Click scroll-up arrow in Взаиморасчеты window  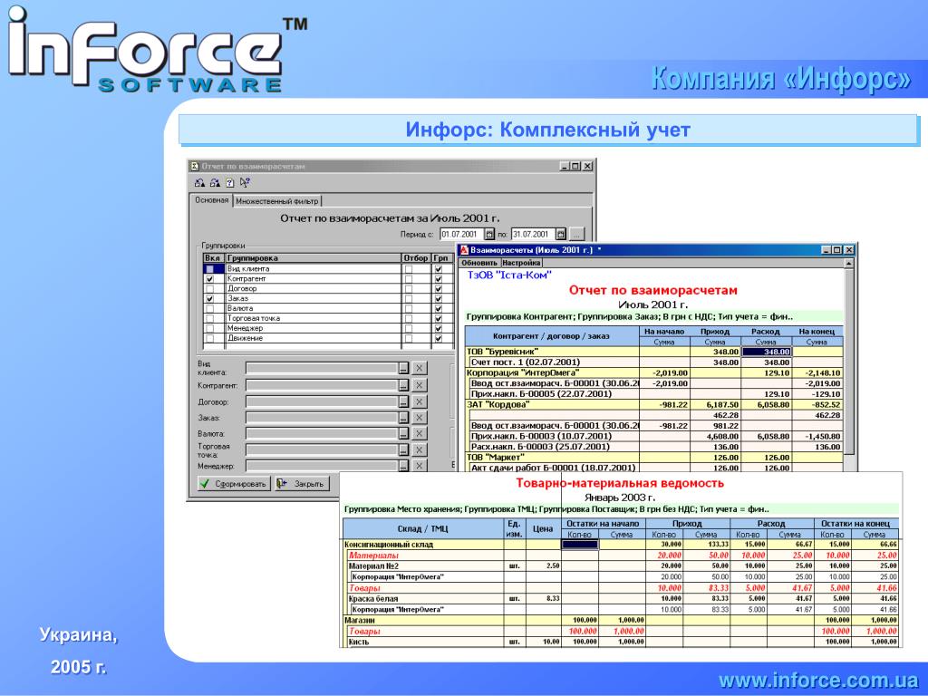click(x=849, y=264)
